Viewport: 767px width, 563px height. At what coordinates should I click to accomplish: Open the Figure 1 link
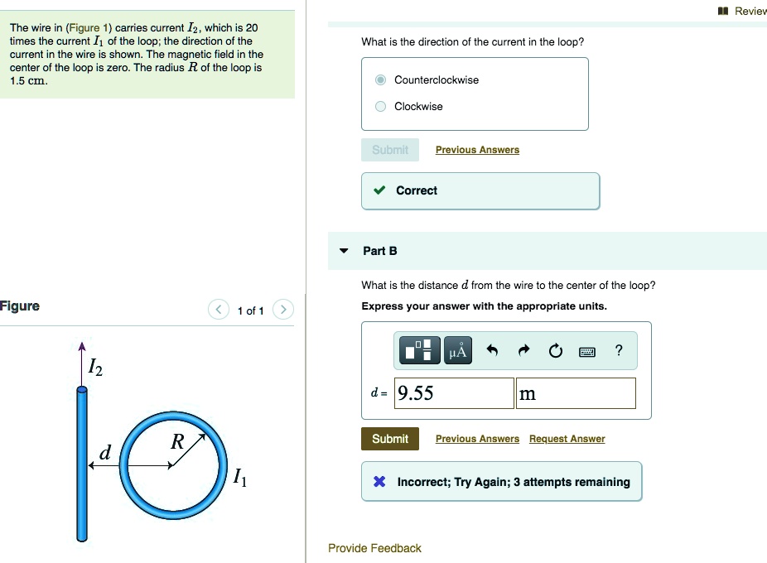point(87,26)
